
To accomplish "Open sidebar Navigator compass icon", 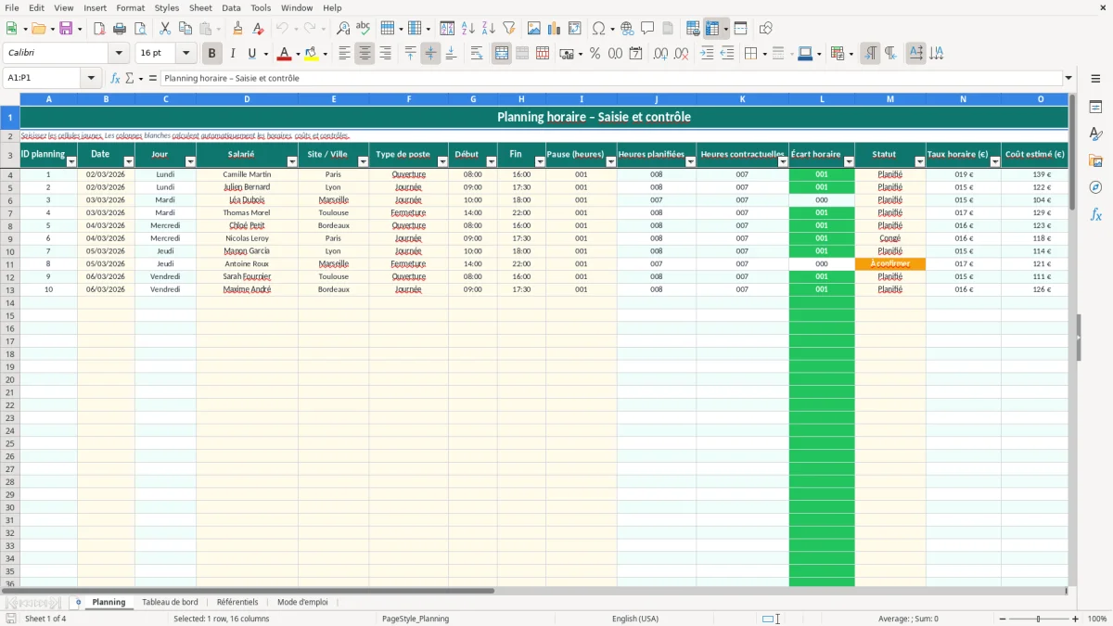I will click(1095, 187).
